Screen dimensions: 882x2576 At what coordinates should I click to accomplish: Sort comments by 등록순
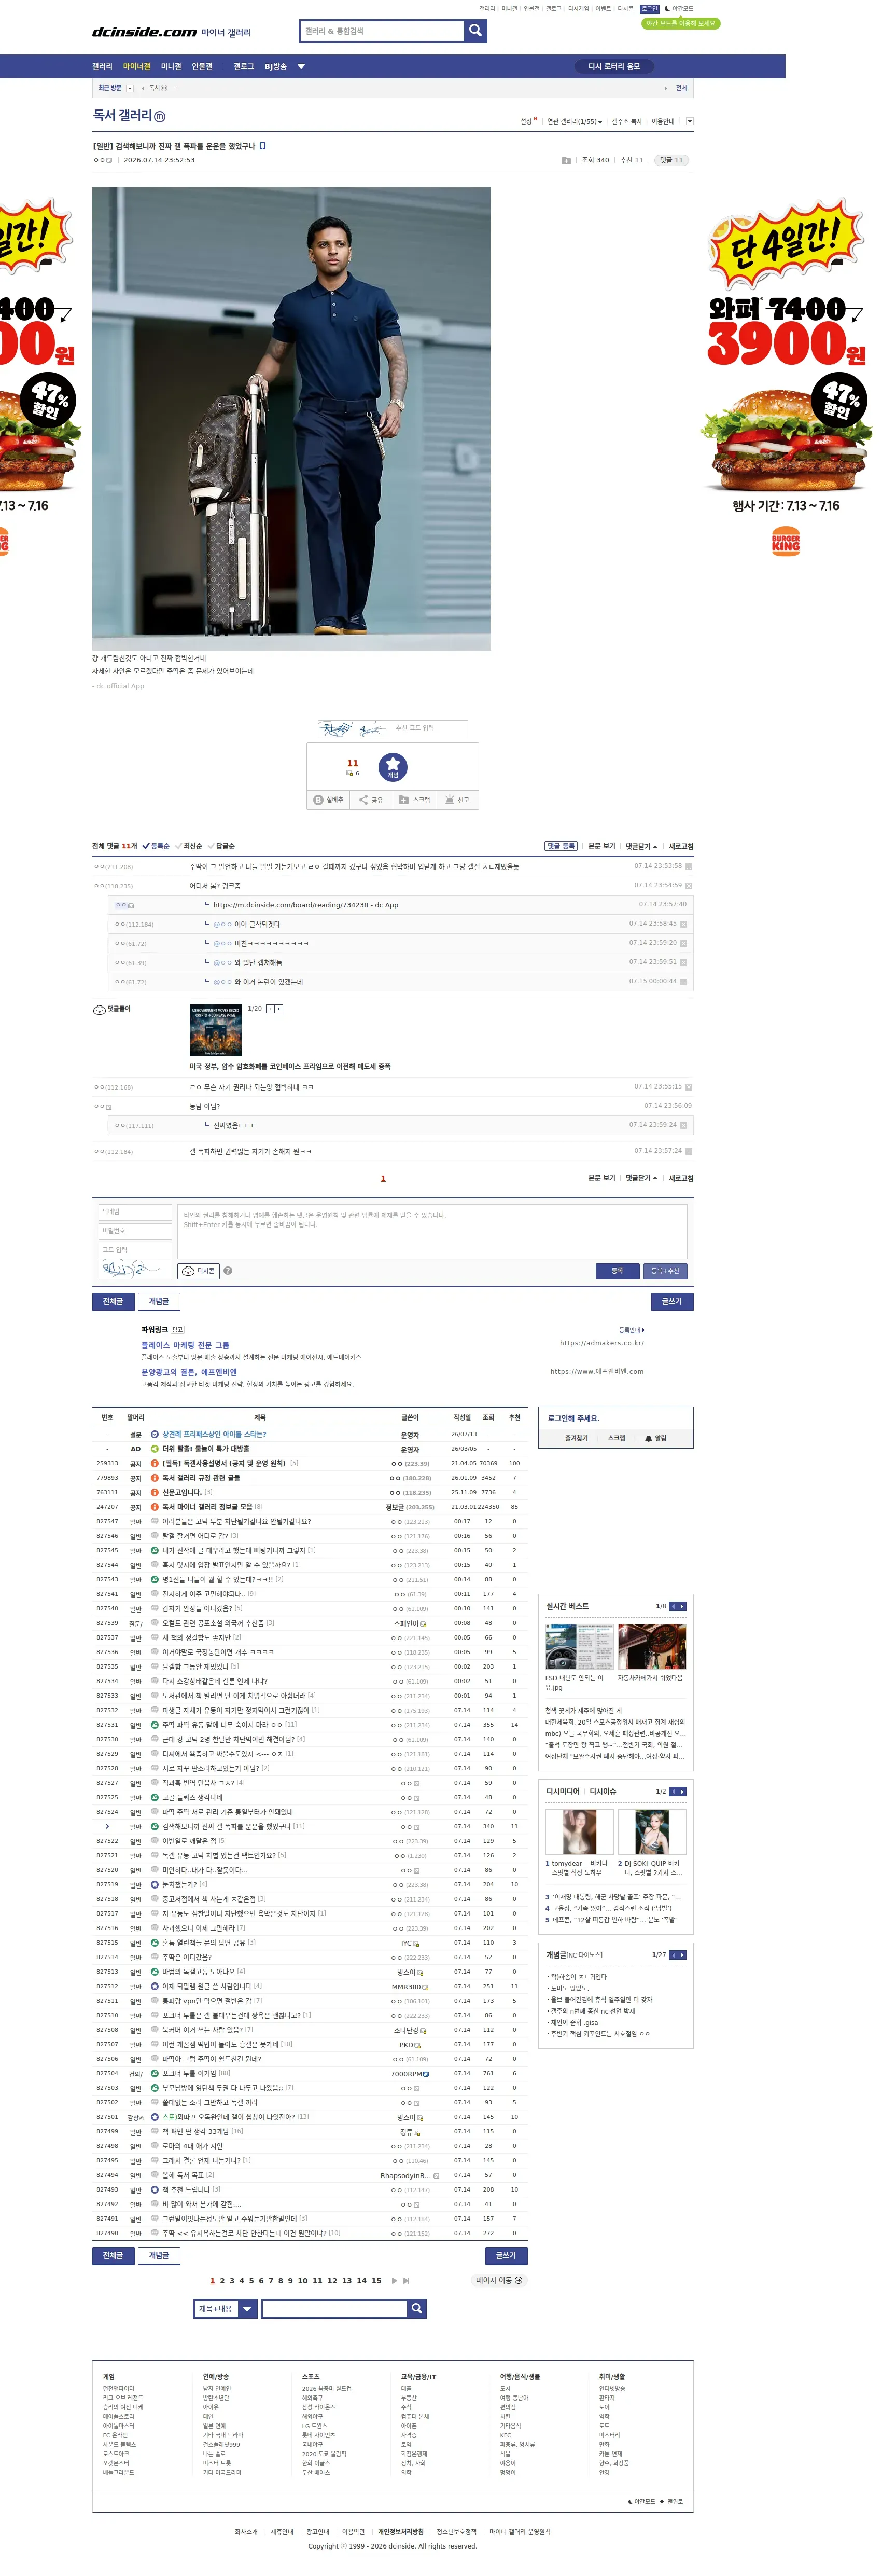157,846
